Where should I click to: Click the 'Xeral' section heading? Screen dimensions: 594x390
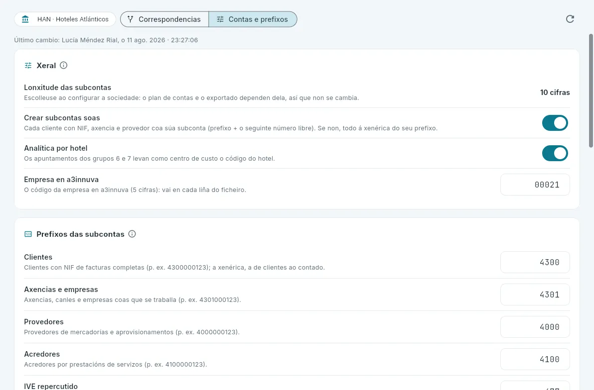click(46, 66)
